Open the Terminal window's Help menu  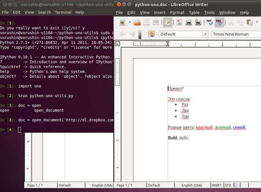(x=80, y=12)
